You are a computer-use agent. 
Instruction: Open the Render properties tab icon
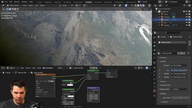tap(154, 42)
